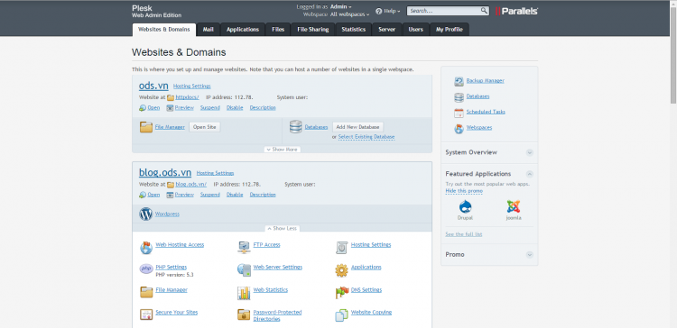Select the Websites & Domains tab
677x328 pixels.
click(x=163, y=30)
